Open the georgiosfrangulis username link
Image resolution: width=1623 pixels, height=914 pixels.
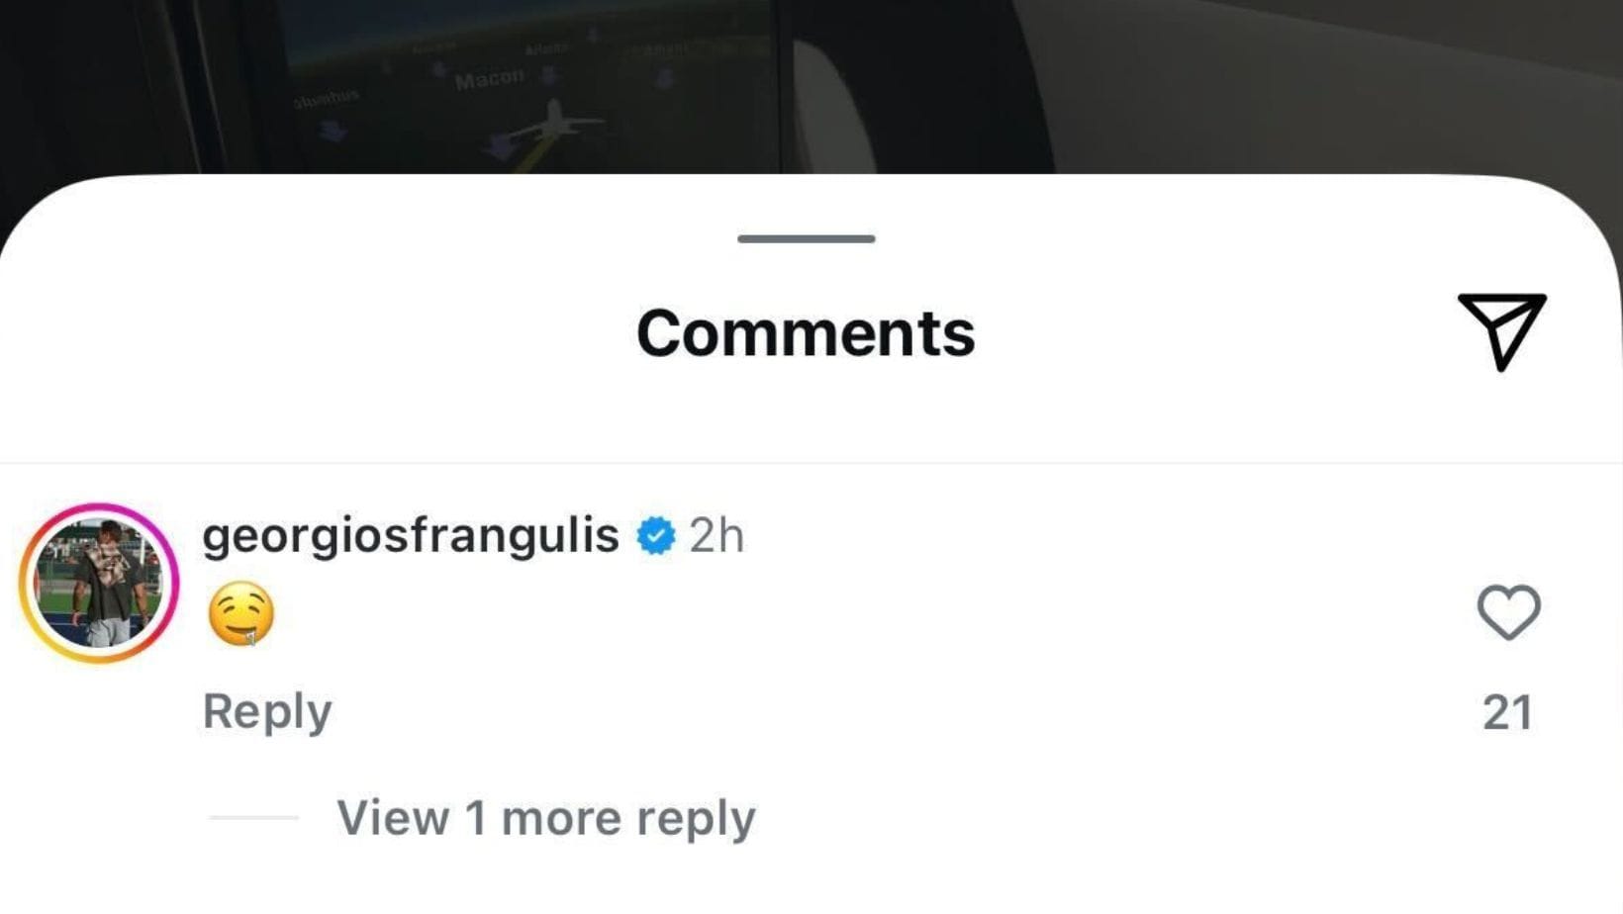pyautogui.click(x=410, y=536)
